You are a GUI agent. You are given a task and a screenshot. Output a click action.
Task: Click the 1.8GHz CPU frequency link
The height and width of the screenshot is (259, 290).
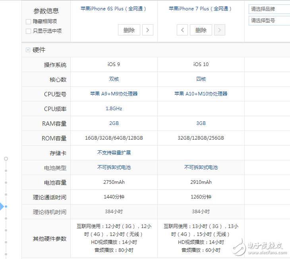(x=114, y=109)
